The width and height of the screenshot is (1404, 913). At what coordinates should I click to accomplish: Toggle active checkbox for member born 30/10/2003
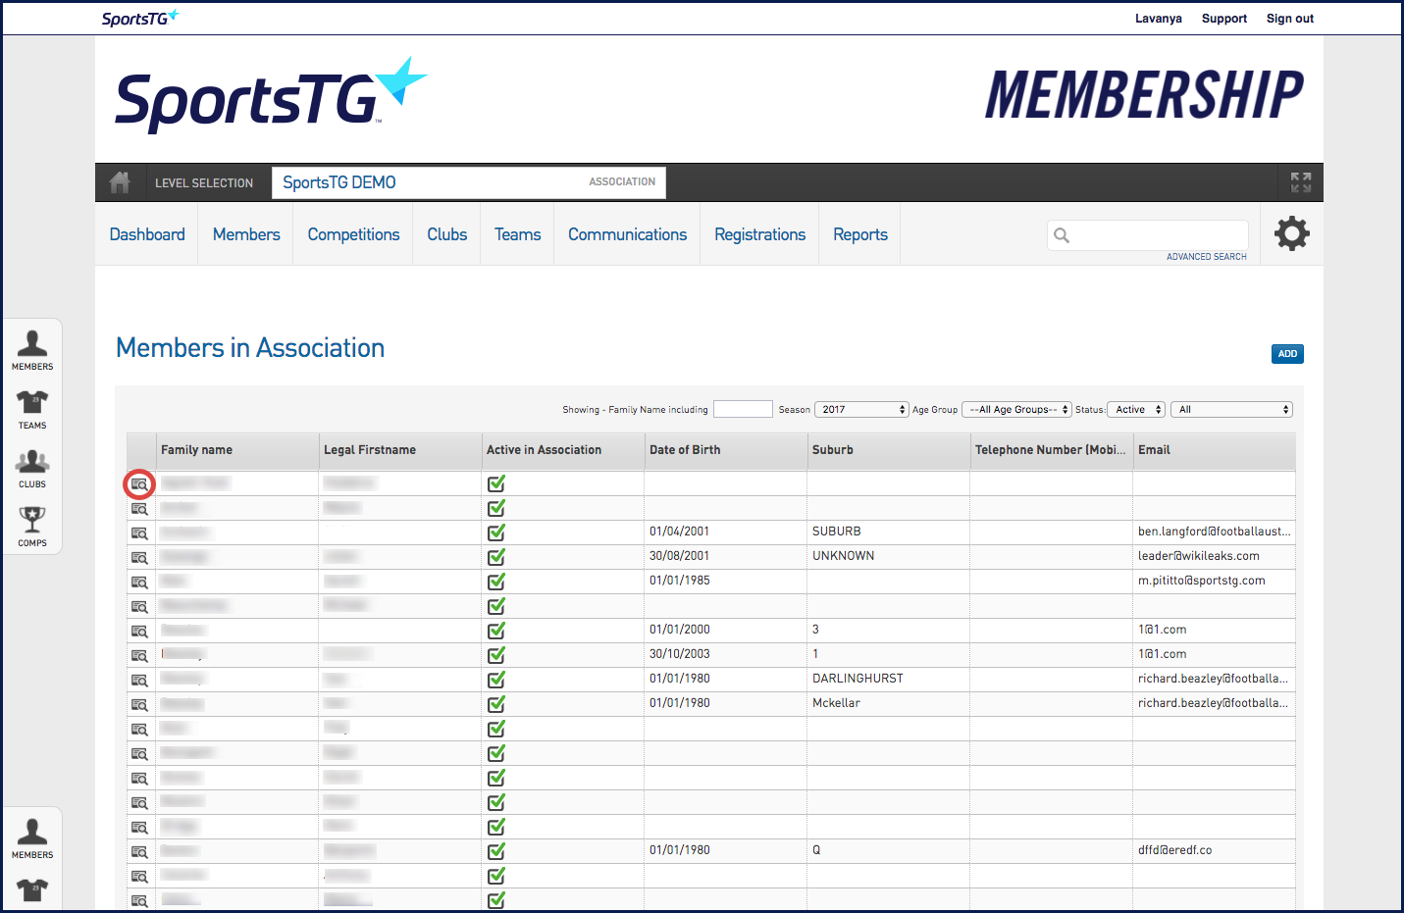pos(496,654)
